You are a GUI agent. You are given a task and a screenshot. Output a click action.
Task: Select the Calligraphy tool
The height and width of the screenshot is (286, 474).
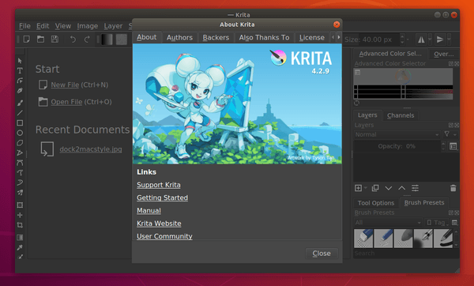(20, 91)
